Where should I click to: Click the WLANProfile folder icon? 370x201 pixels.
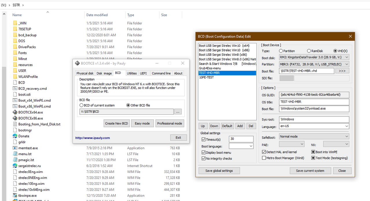pyautogui.click(x=15, y=77)
